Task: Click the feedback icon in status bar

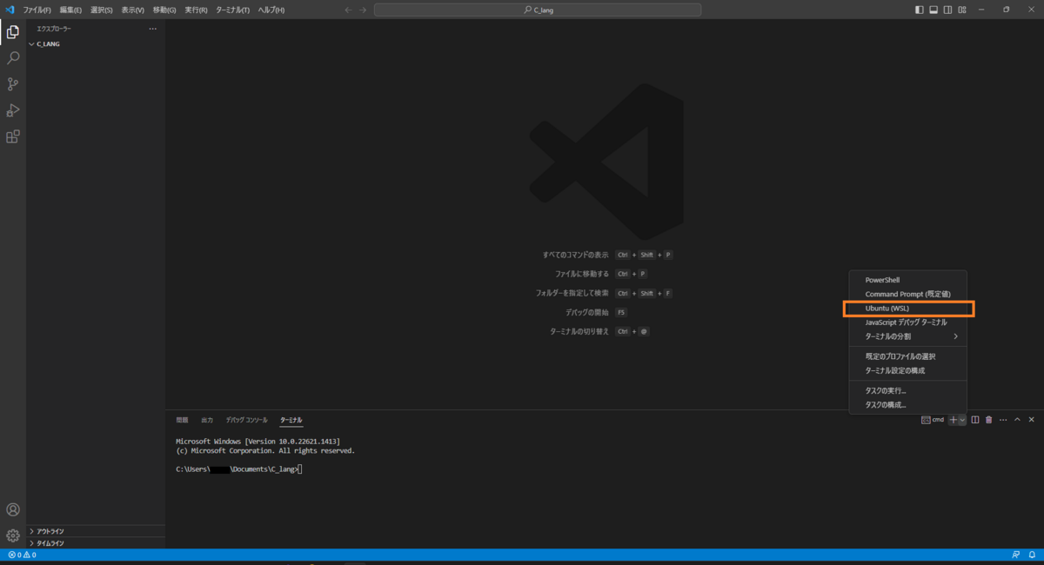Action: (x=1015, y=555)
